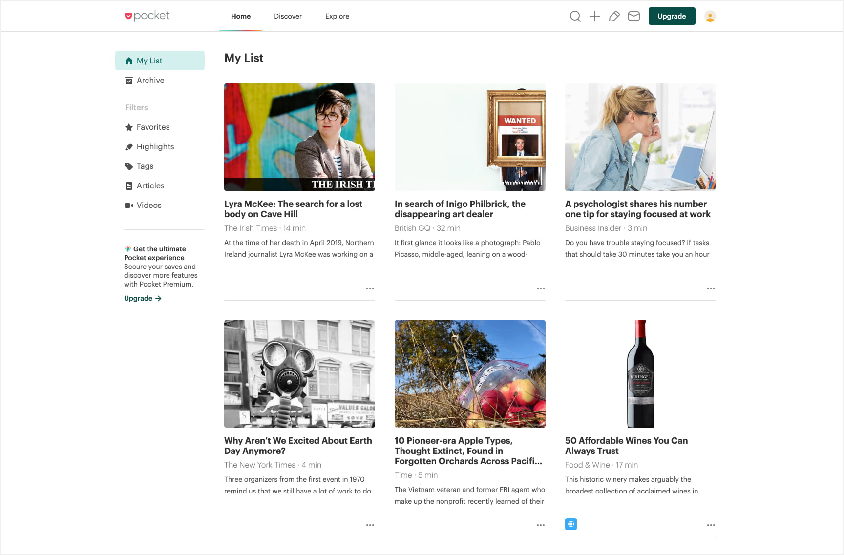Open more options for Inigo Philbrick article
The image size is (844, 555).
pyautogui.click(x=541, y=288)
